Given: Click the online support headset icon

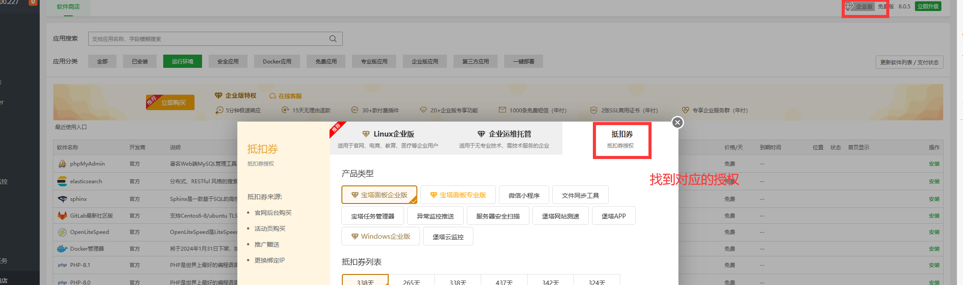Looking at the screenshot, I should tap(273, 96).
